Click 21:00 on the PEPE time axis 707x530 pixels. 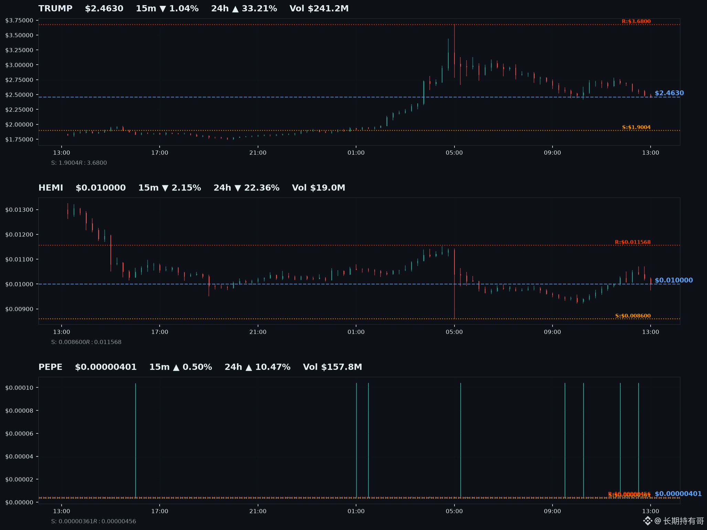258,511
